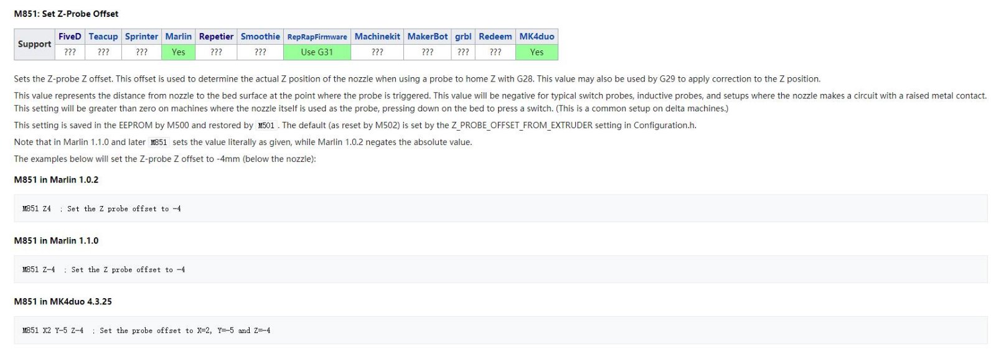Open the RepRapFirmware link
The image size is (996, 351).
pyautogui.click(x=317, y=37)
